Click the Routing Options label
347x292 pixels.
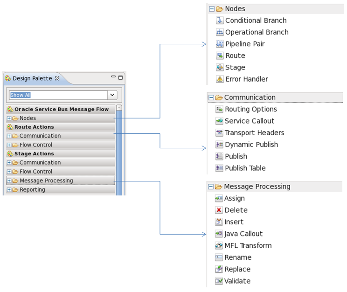pyautogui.click(x=251, y=109)
